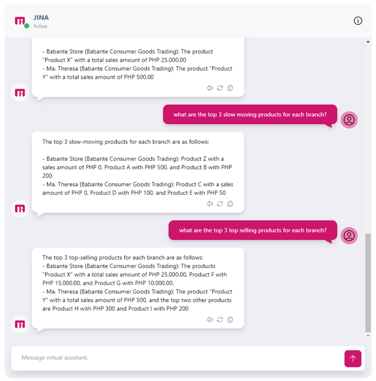Play audio for the slow-moving products reply
Screen dimensions: 376x381
(x=209, y=204)
